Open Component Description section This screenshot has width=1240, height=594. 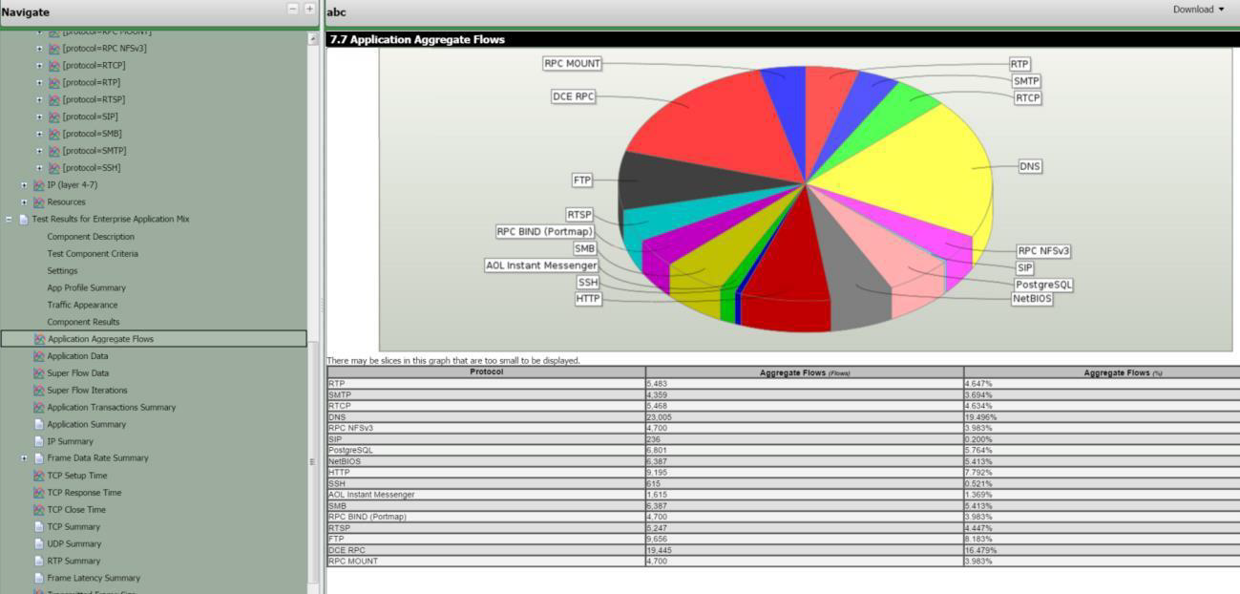(91, 237)
